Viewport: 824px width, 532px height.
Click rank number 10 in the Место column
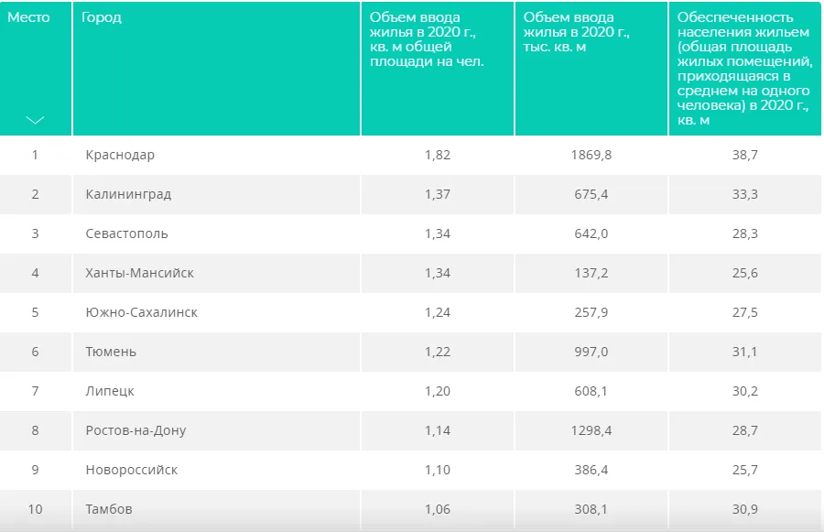click(35, 509)
